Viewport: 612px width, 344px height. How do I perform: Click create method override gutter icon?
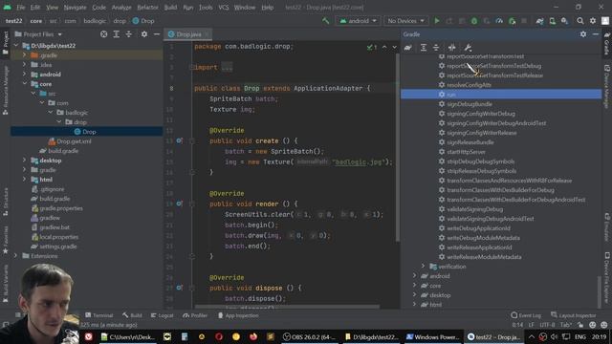[179, 140]
